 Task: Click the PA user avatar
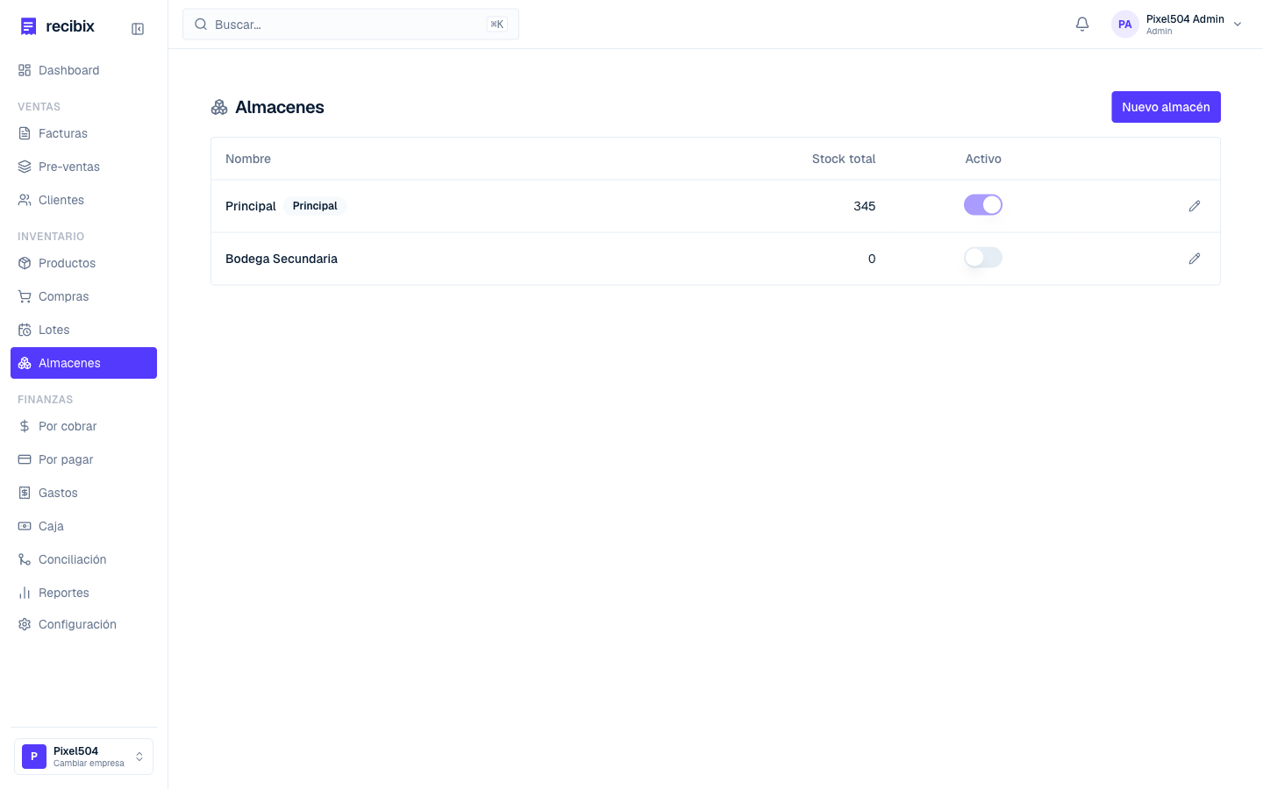coord(1125,25)
